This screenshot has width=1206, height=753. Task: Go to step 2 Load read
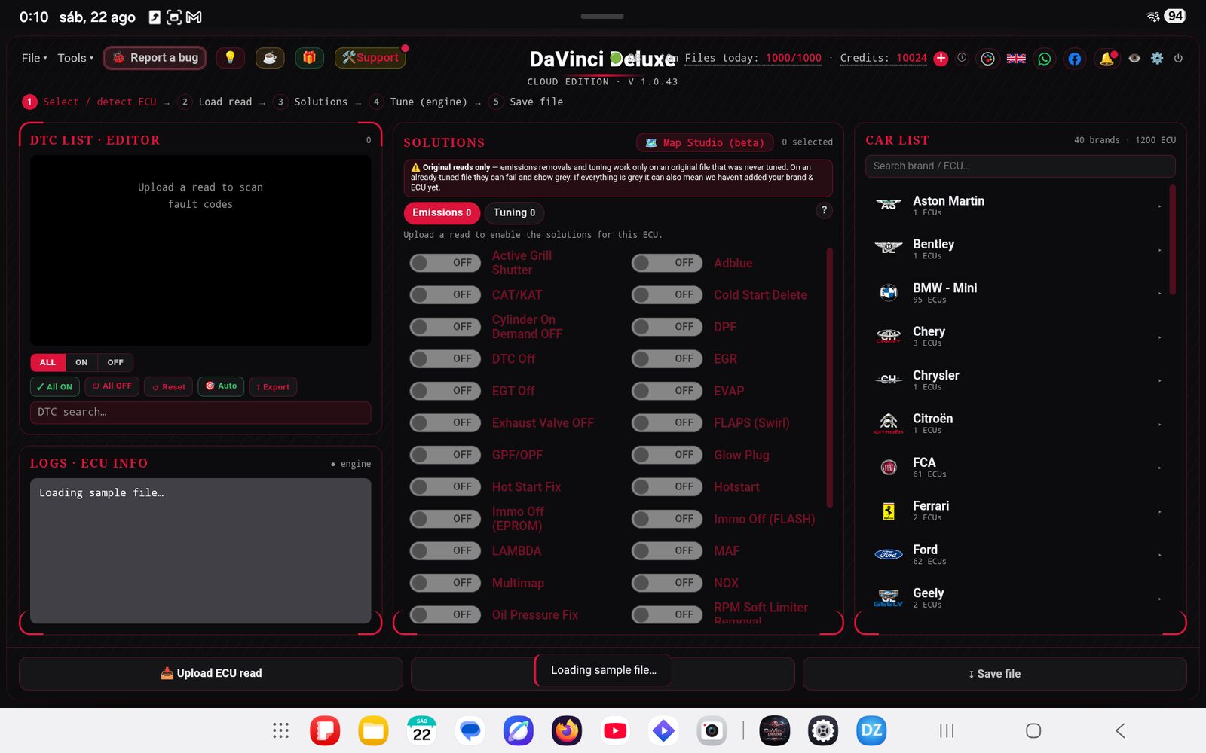(x=216, y=102)
